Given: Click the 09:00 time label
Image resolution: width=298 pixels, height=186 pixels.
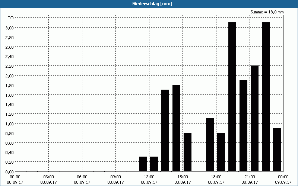Looking at the screenshot, I should tap(115, 177).
